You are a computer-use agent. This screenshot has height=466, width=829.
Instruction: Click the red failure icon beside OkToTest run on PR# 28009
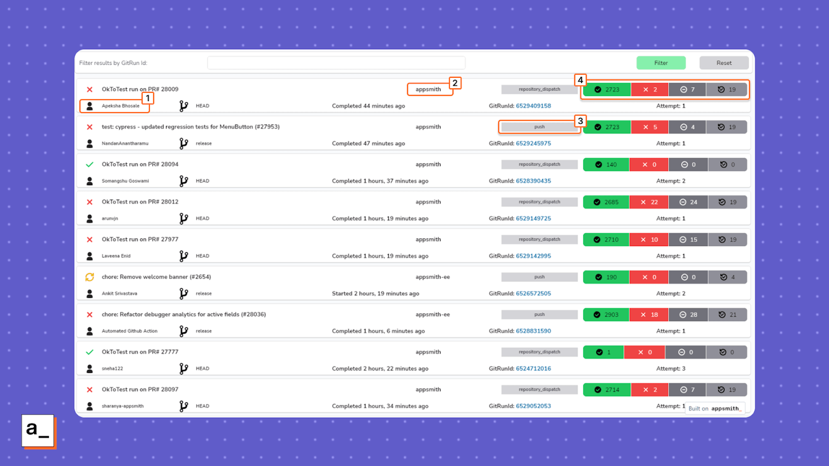click(90, 89)
